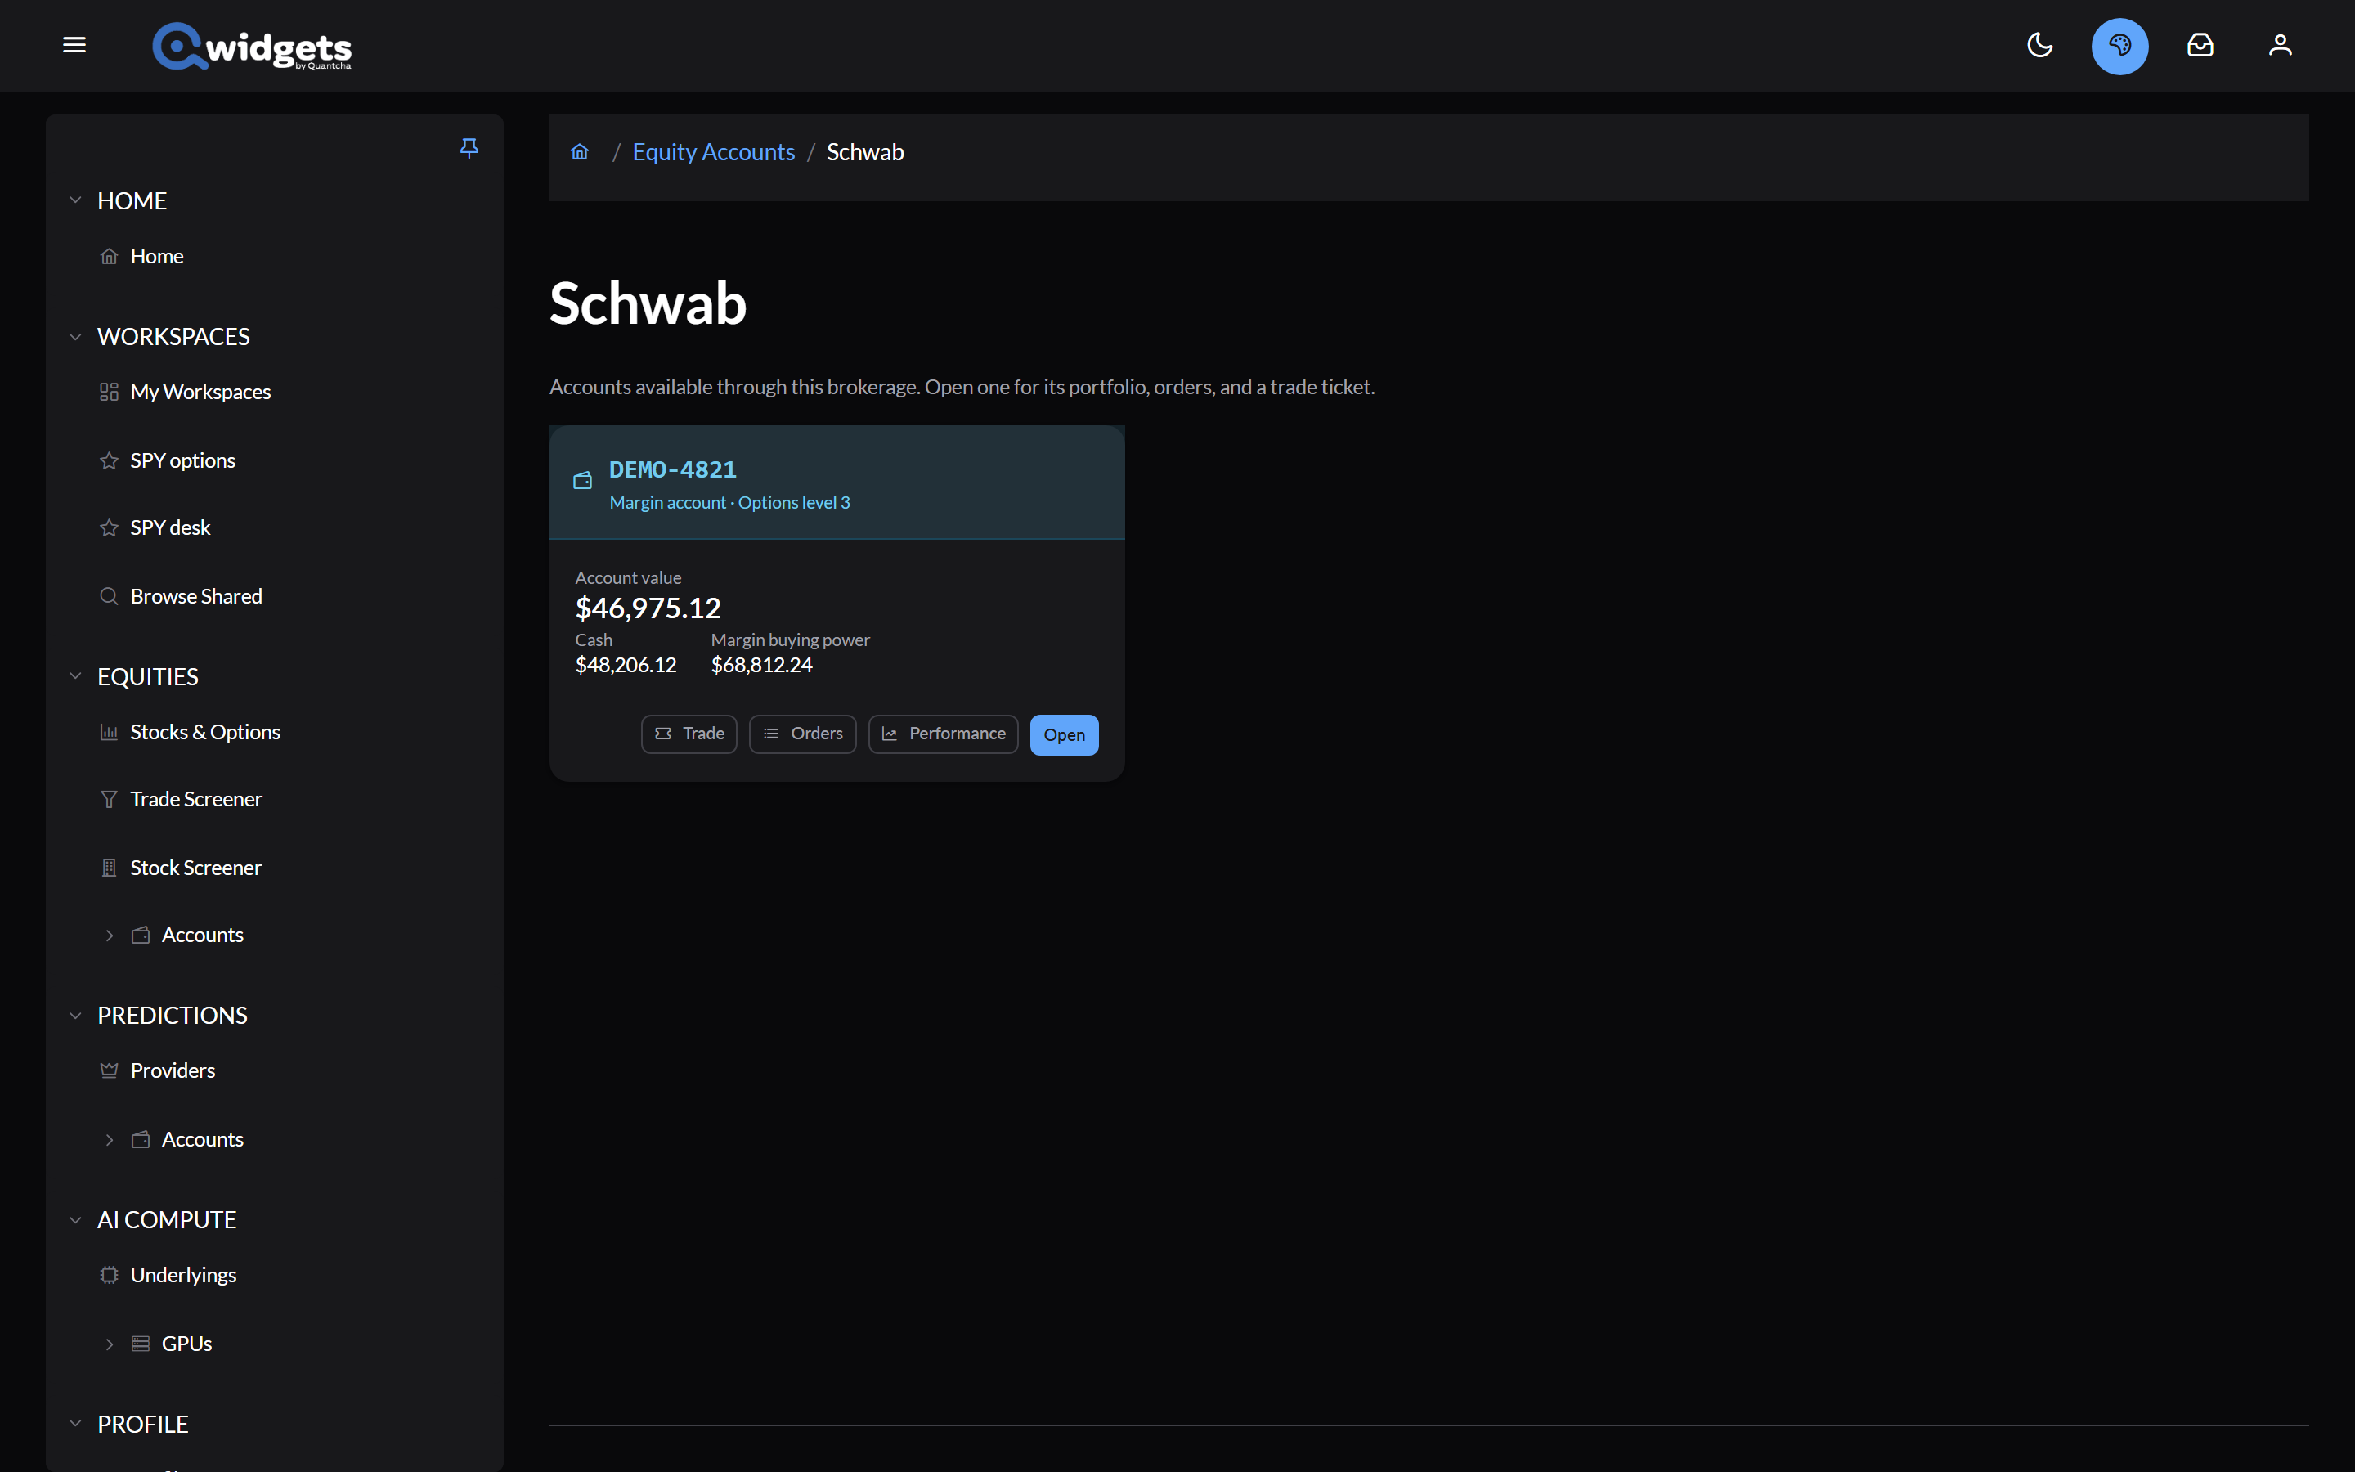Open SPY options workspace
This screenshot has height=1472, width=2355.
[183, 460]
